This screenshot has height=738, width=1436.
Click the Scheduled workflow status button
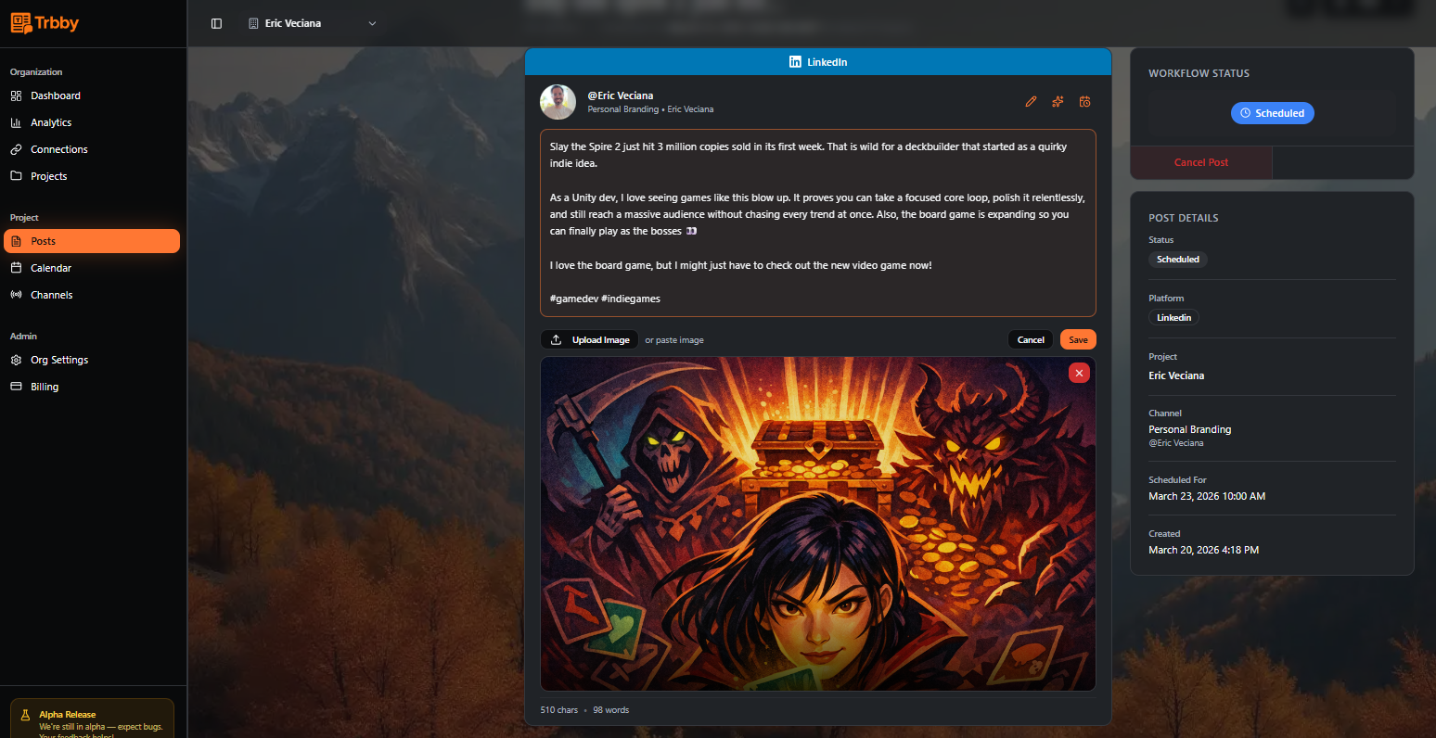[1272, 113]
